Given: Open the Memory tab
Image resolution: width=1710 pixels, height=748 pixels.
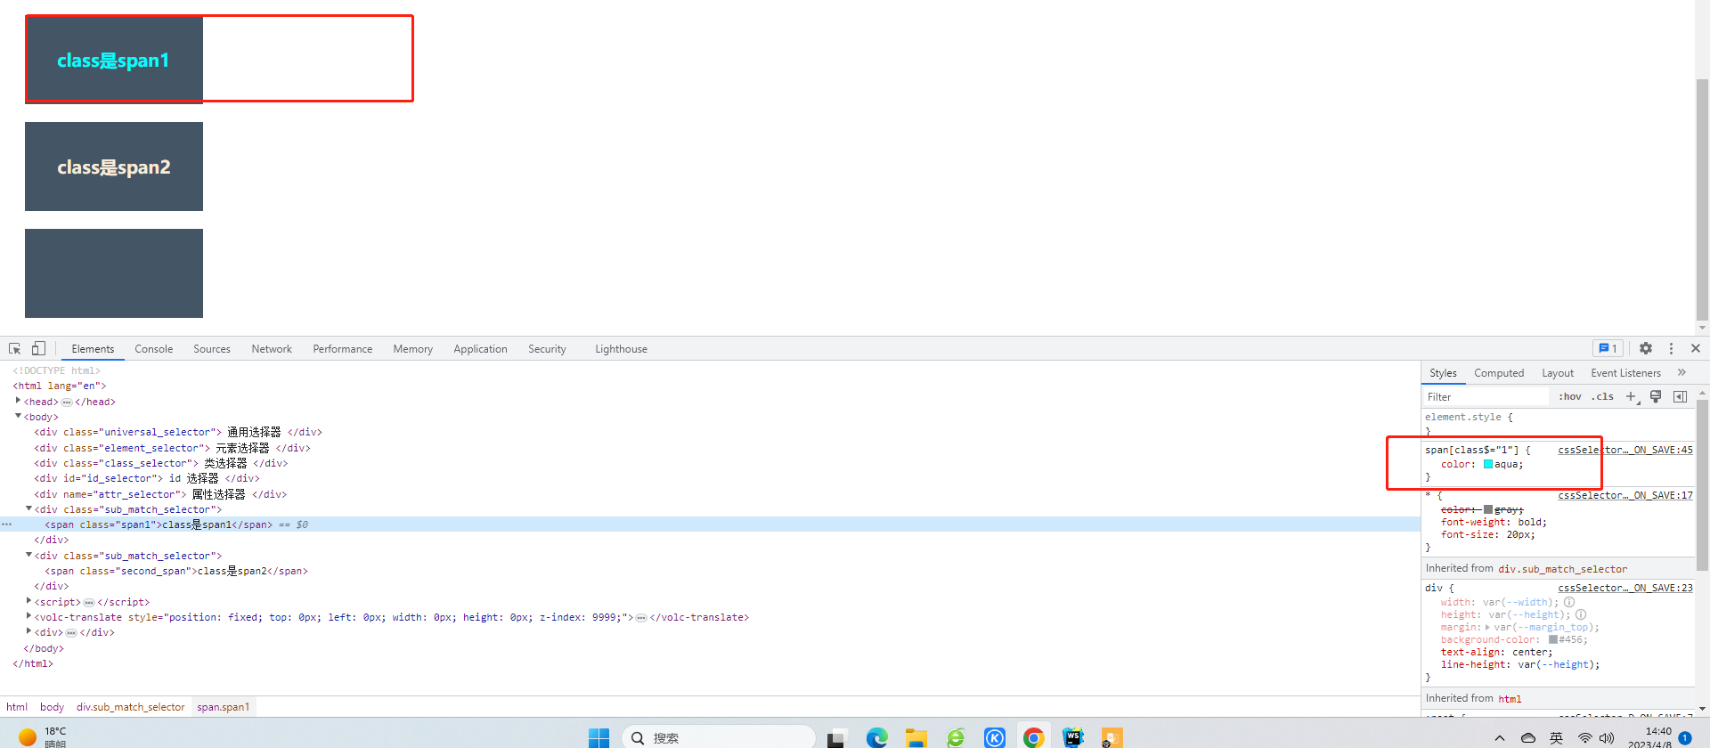Looking at the screenshot, I should [x=412, y=349].
